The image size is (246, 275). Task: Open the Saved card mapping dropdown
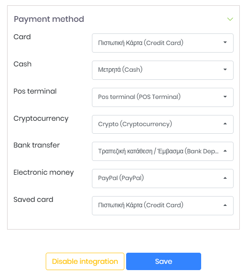(x=163, y=206)
